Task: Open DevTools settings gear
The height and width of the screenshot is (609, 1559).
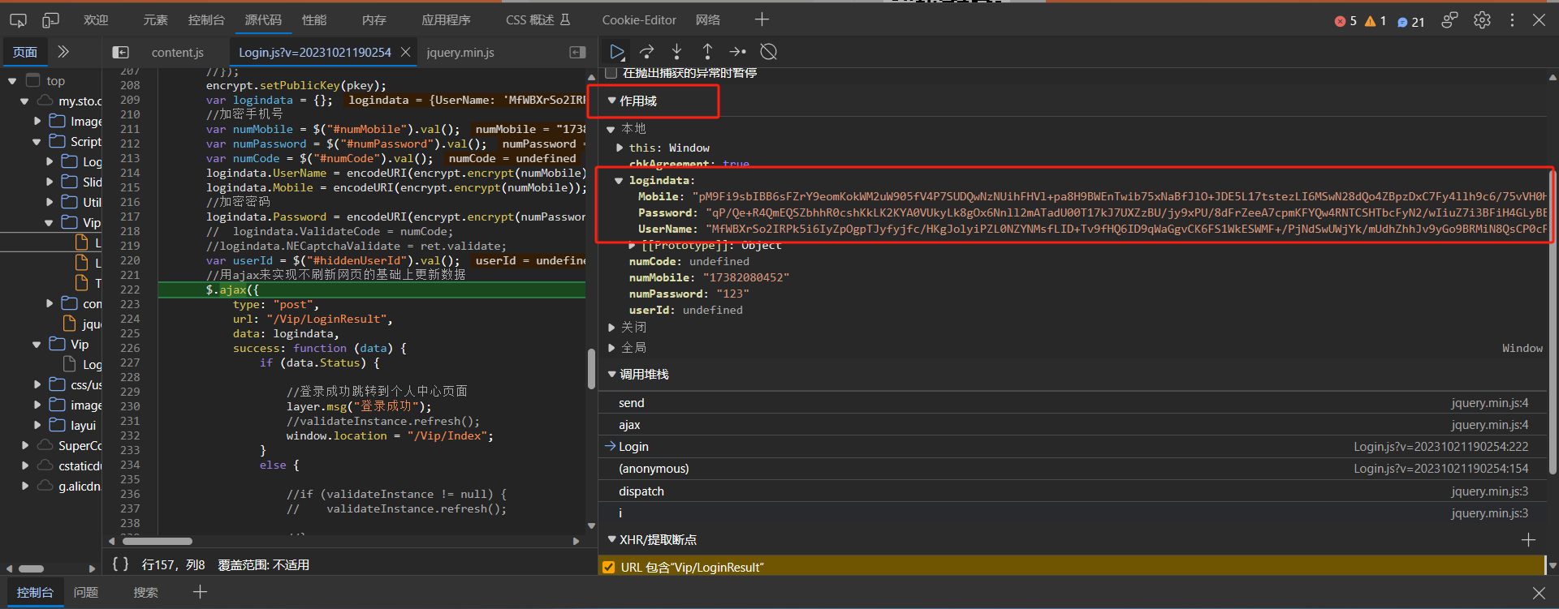Action: (x=1482, y=20)
